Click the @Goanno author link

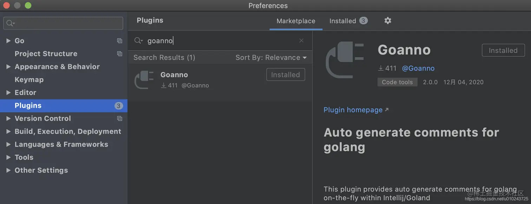click(x=418, y=68)
